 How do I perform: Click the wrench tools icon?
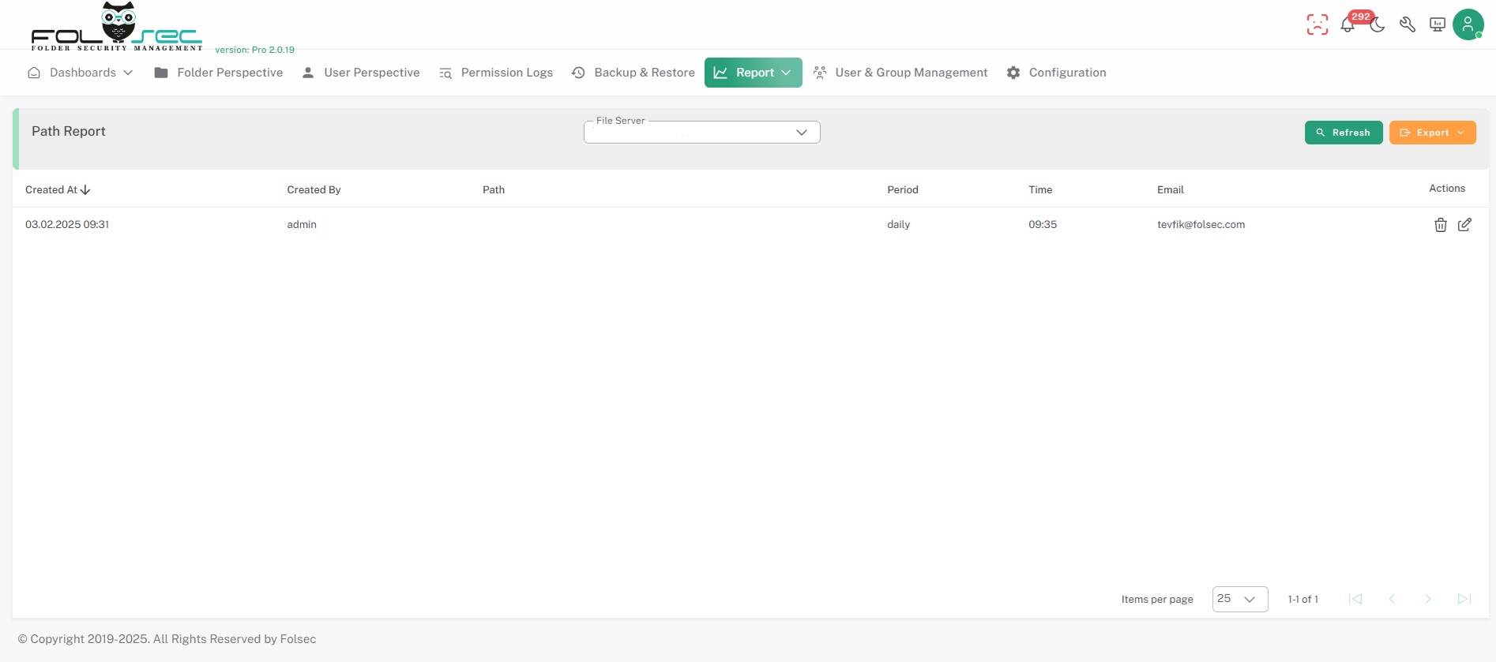(1408, 24)
